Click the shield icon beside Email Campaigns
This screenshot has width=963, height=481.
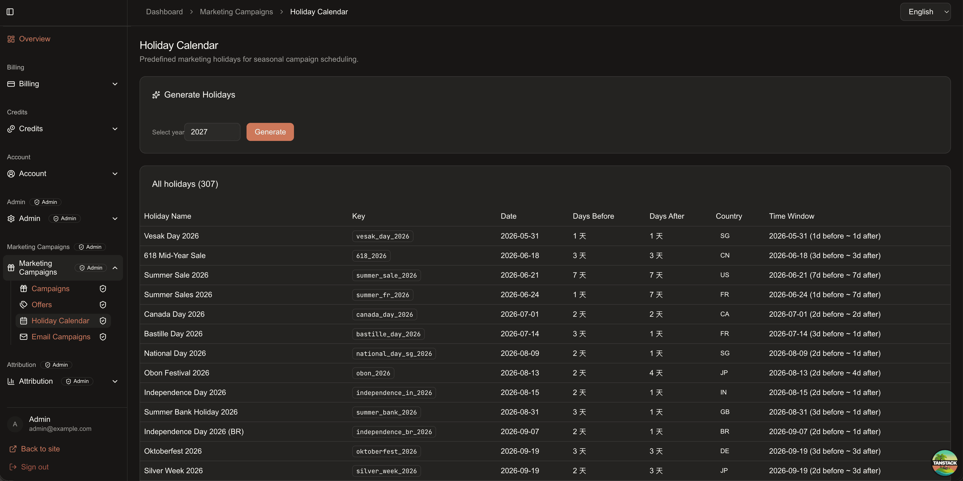[103, 337]
